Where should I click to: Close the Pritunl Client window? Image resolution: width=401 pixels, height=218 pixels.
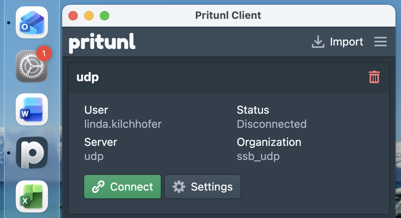(73, 16)
